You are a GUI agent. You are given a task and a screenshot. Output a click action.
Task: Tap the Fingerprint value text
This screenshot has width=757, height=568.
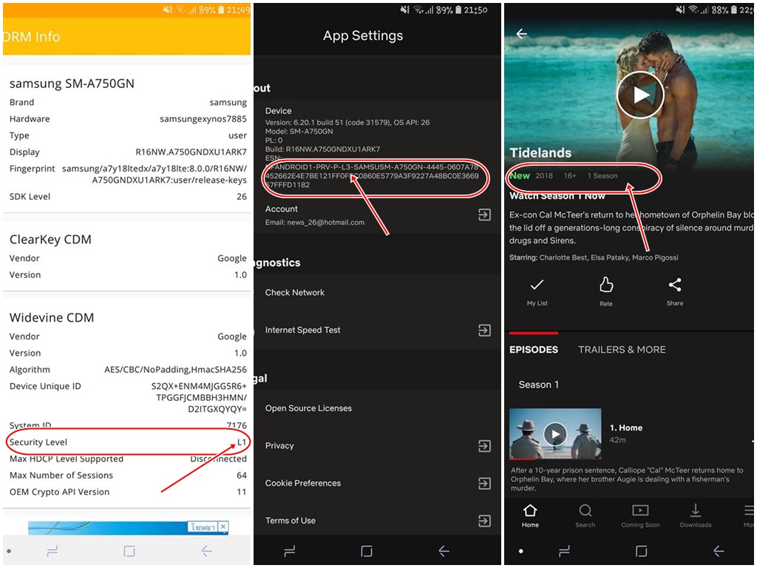(x=155, y=175)
